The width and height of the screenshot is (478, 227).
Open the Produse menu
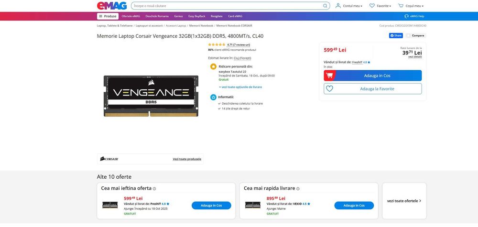[108, 16]
